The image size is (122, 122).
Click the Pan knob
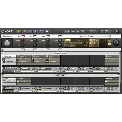35,40
